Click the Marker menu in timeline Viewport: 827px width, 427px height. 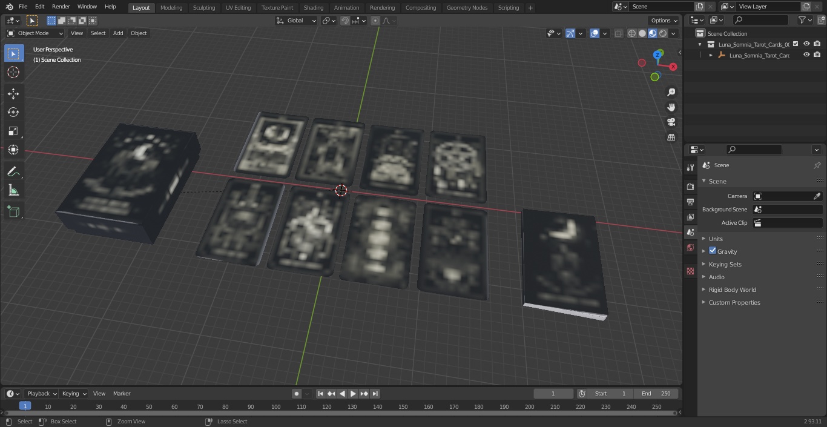(122, 394)
